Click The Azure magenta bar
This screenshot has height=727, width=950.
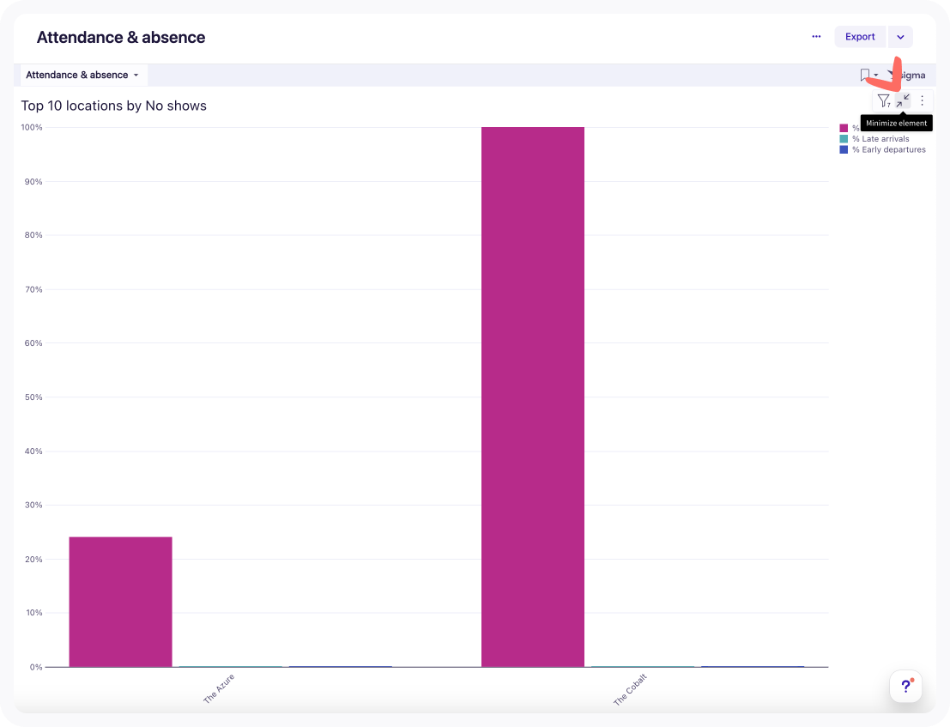coord(120,602)
